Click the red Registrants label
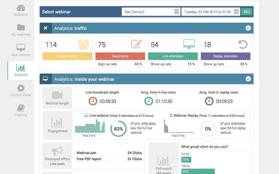Image resolution: width=279 pixels, height=174 pixels. click(120, 56)
